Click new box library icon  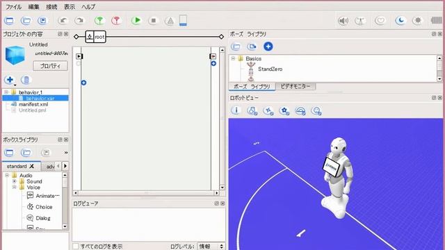(x=9, y=153)
